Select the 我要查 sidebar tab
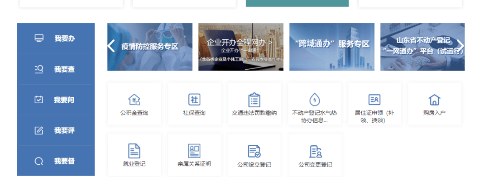 coord(56,69)
